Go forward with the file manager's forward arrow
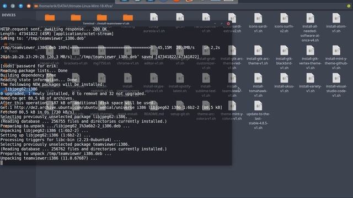 click(x=13, y=6)
